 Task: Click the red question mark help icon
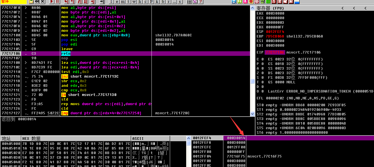(201, 2)
